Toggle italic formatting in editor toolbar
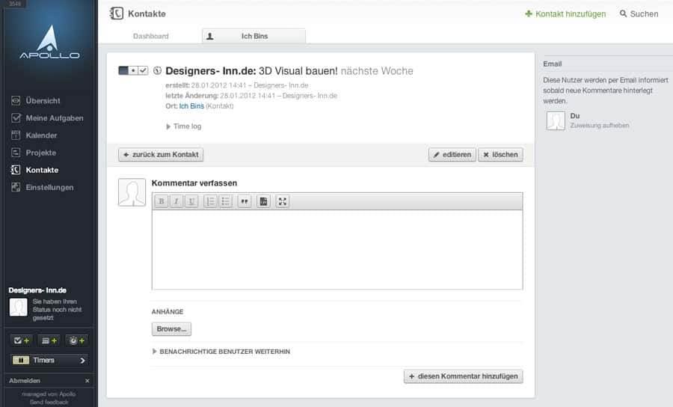This screenshot has height=407, width=673. coord(176,201)
